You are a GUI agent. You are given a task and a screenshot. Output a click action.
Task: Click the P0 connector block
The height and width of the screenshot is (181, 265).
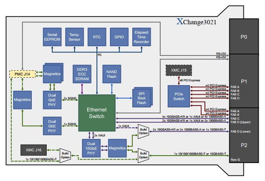(x=244, y=36)
